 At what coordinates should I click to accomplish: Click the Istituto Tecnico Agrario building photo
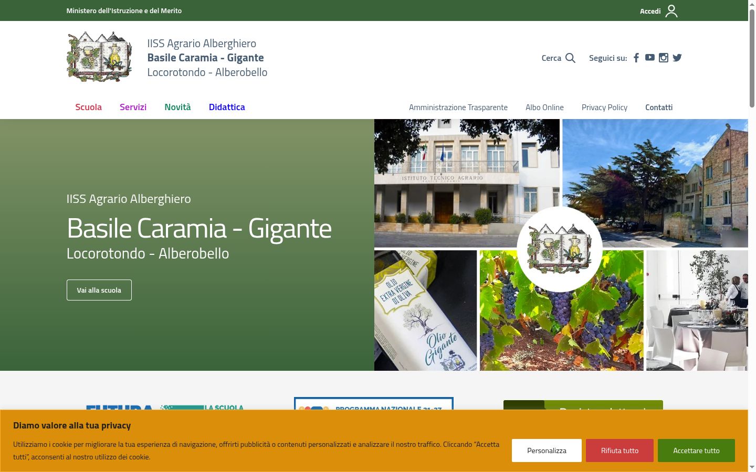[x=467, y=183]
